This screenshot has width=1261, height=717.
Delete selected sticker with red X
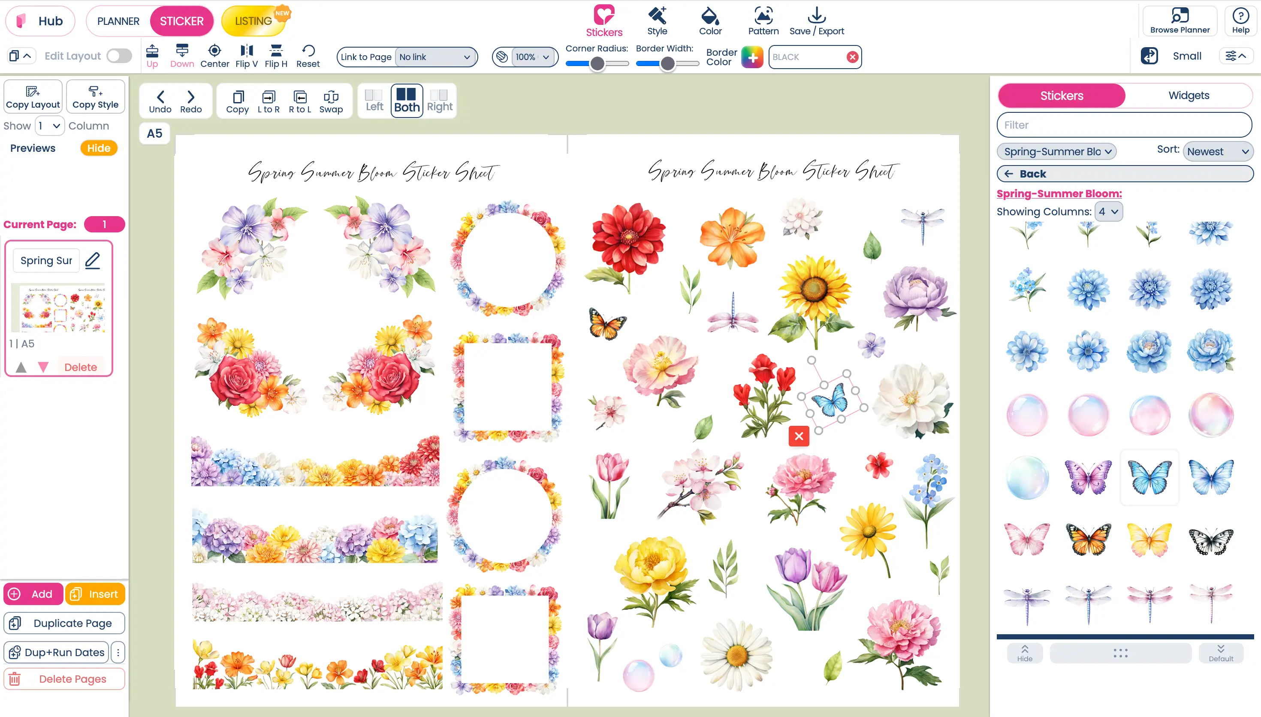click(x=799, y=436)
